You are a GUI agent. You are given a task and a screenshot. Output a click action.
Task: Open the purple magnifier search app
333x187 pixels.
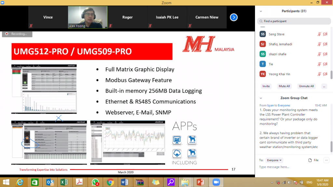[x=170, y=182]
